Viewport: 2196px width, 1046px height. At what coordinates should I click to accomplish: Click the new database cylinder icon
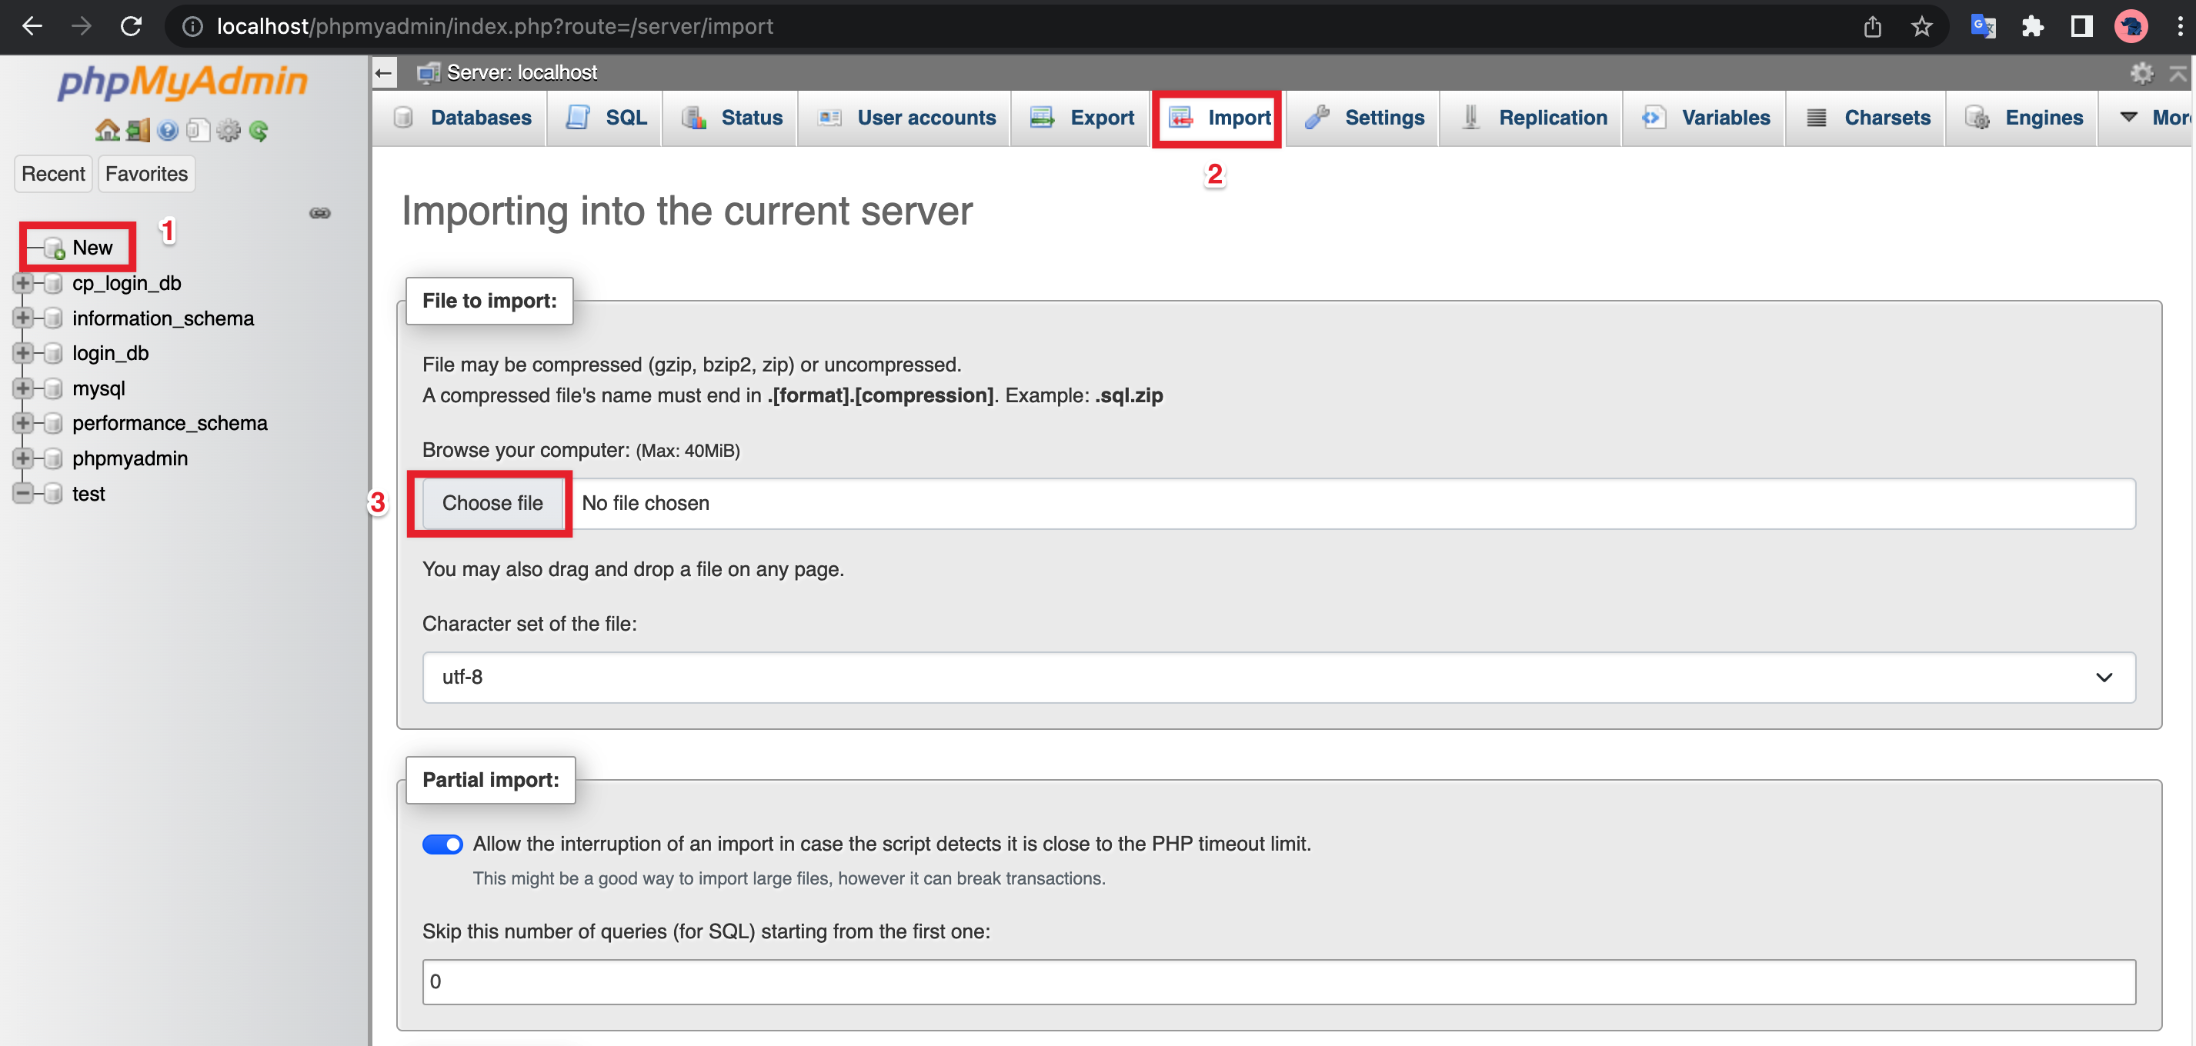click(55, 248)
